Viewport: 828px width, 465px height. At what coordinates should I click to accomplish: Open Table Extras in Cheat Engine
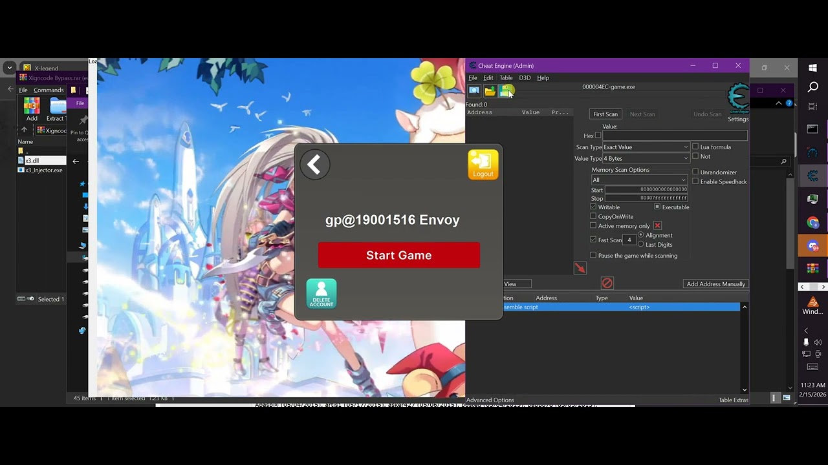click(x=734, y=400)
